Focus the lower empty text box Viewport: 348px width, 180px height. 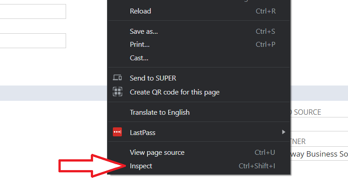tap(33, 40)
